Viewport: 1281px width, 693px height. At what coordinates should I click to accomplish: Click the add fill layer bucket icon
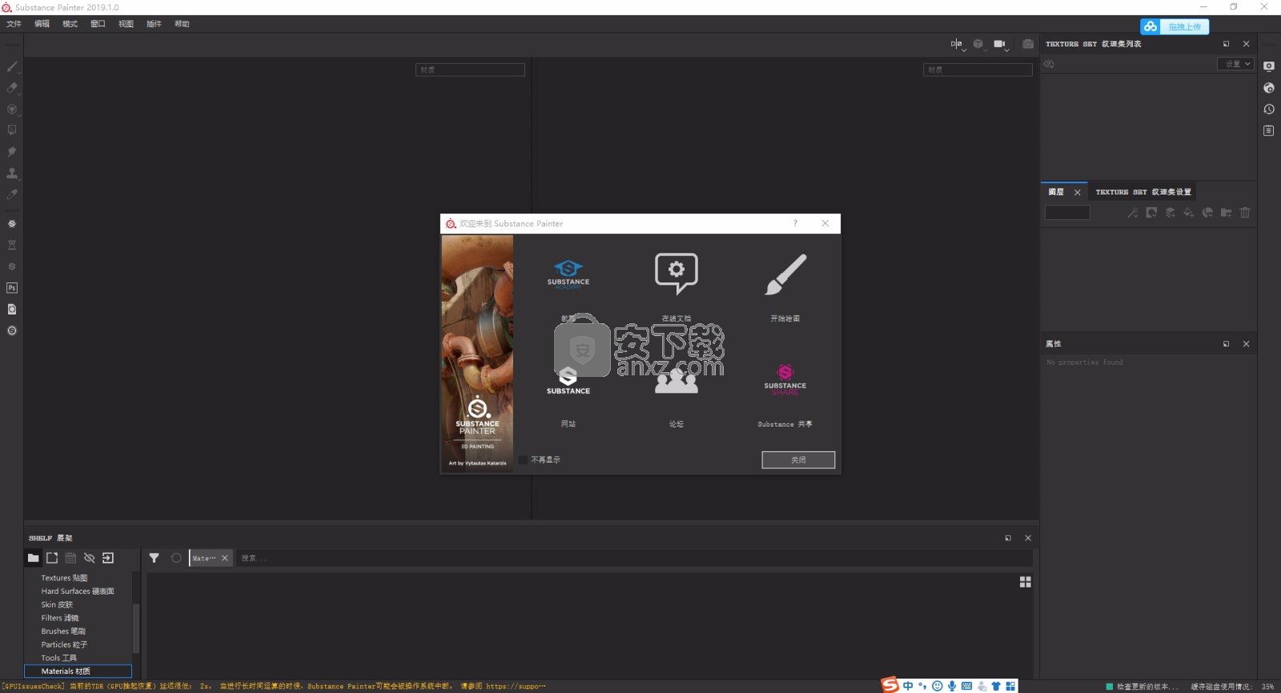point(1189,213)
